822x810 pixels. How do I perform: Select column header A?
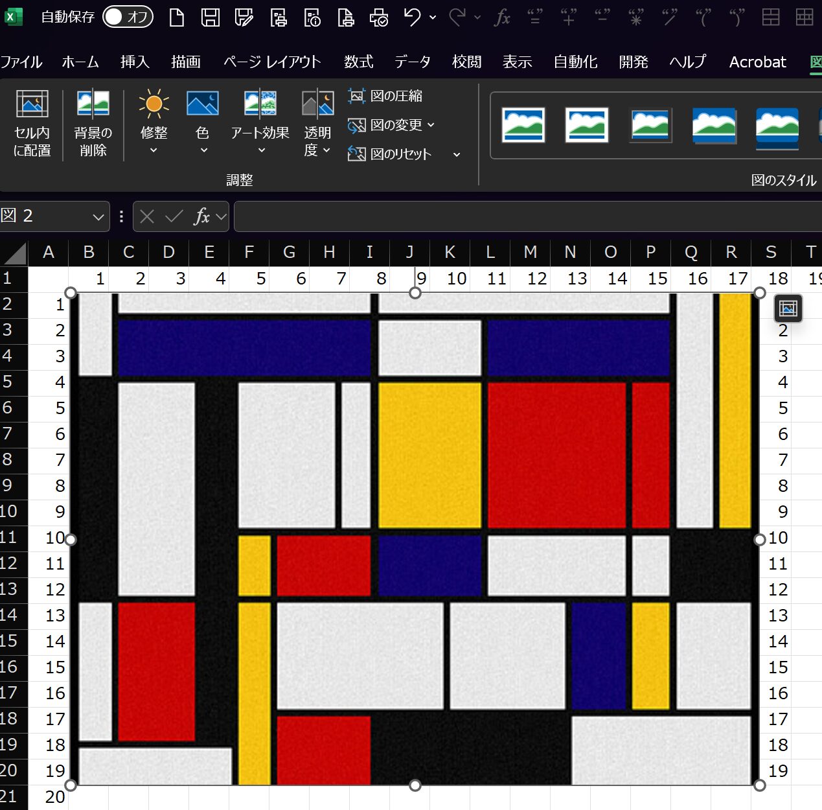click(x=49, y=253)
